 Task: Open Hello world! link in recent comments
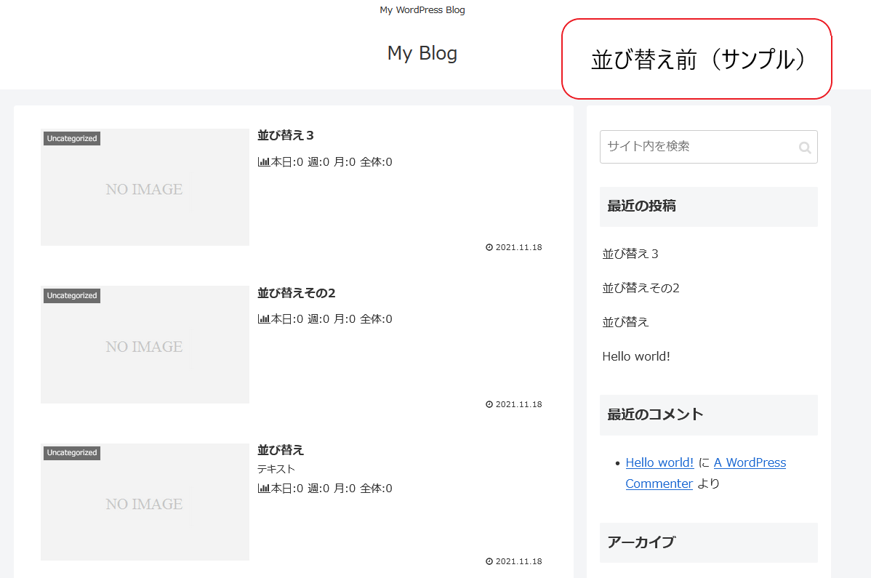coord(659,462)
